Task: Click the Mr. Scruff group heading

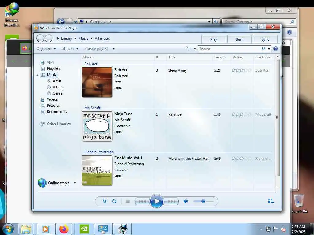Action: click(92, 108)
